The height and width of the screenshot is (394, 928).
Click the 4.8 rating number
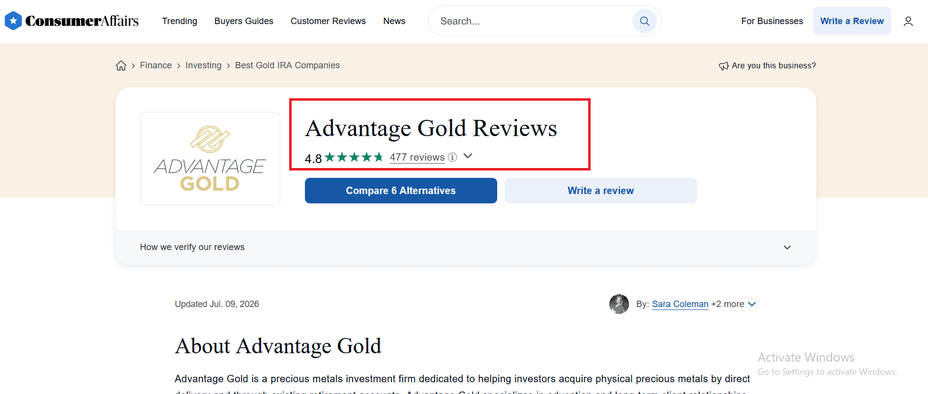313,159
